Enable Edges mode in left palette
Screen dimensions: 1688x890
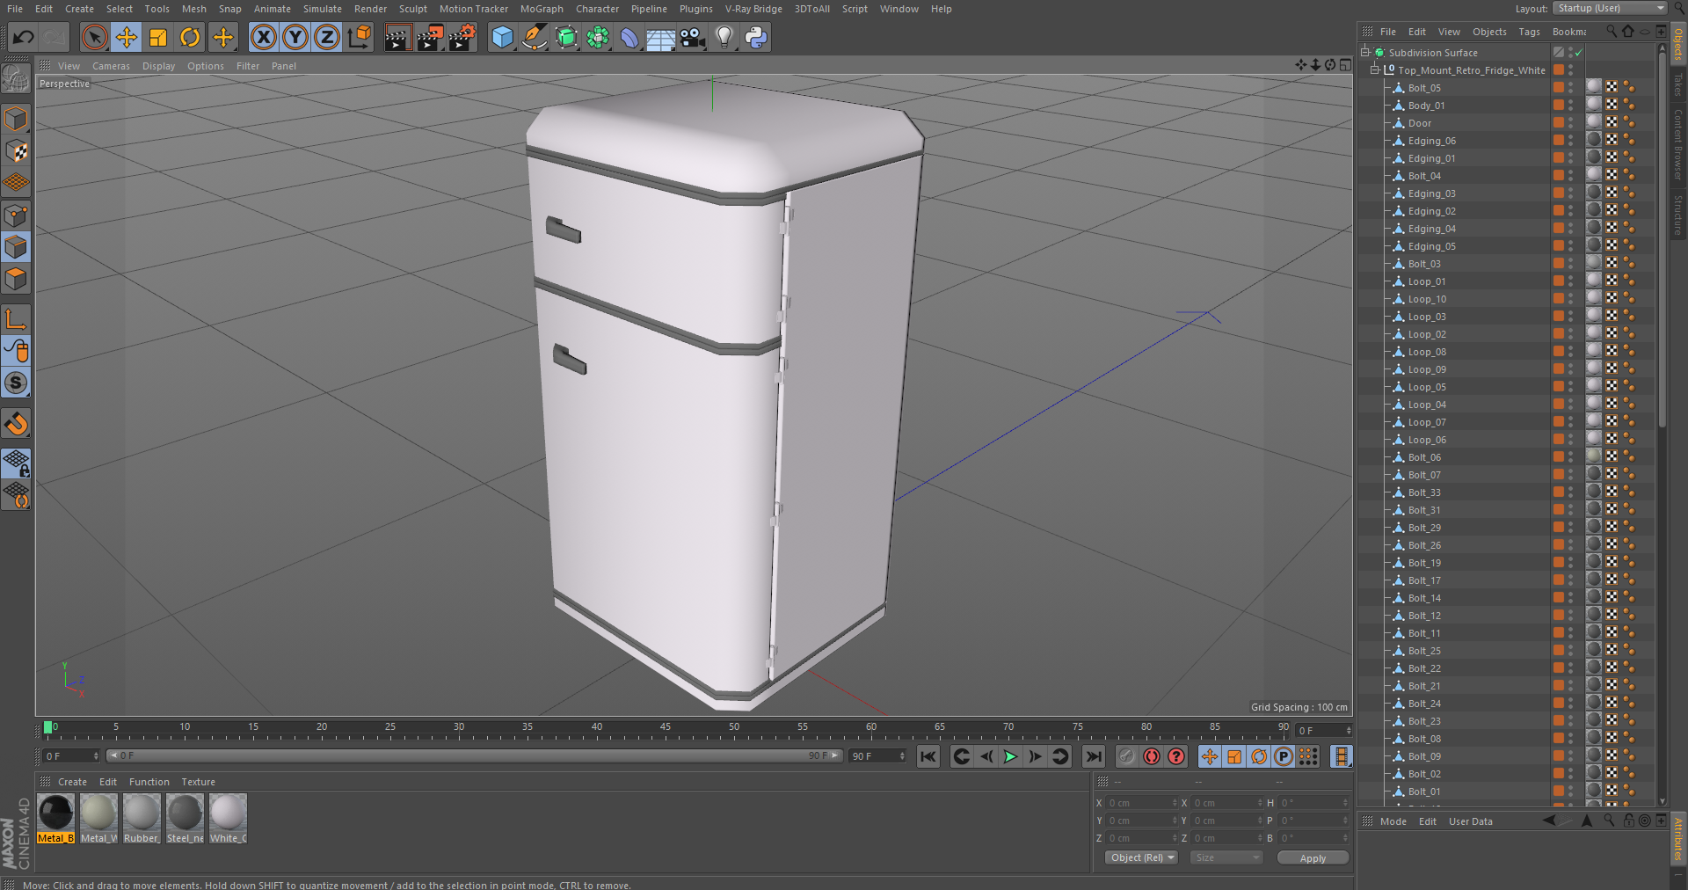tap(17, 247)
